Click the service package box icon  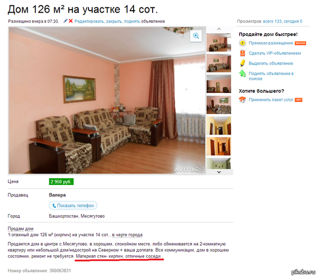click(x=242, y=100)
